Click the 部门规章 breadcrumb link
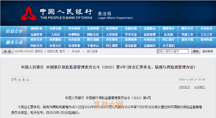 pyautogui.click(x=92, y=51)
